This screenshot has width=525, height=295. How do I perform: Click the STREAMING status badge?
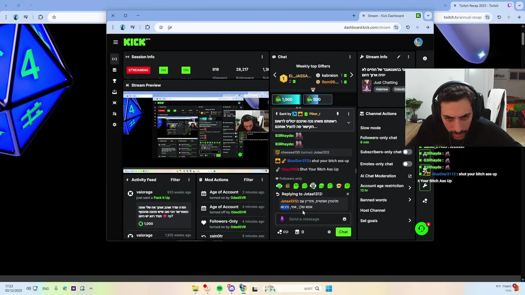coord(139,70)
